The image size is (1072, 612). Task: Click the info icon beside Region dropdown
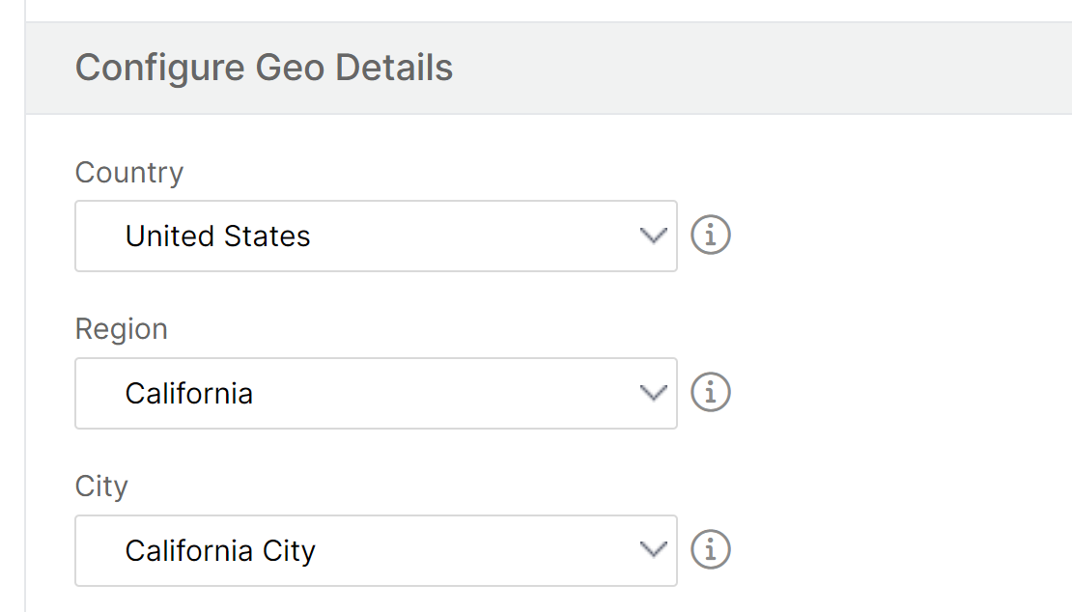711,393
